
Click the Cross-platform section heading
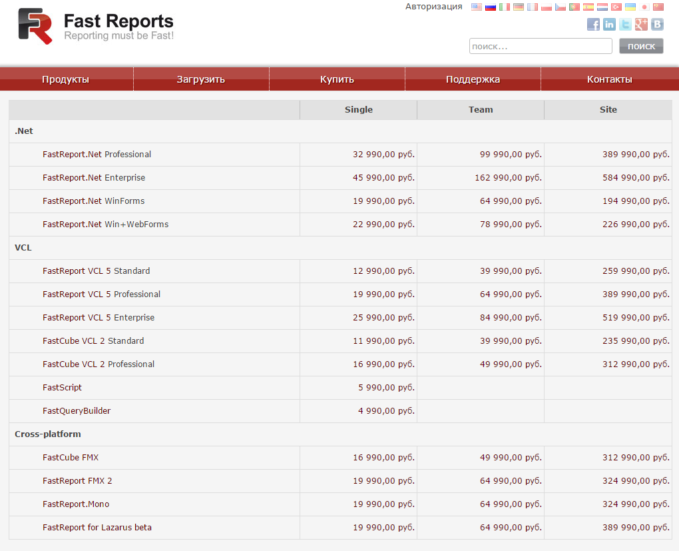tap(48, 434)
